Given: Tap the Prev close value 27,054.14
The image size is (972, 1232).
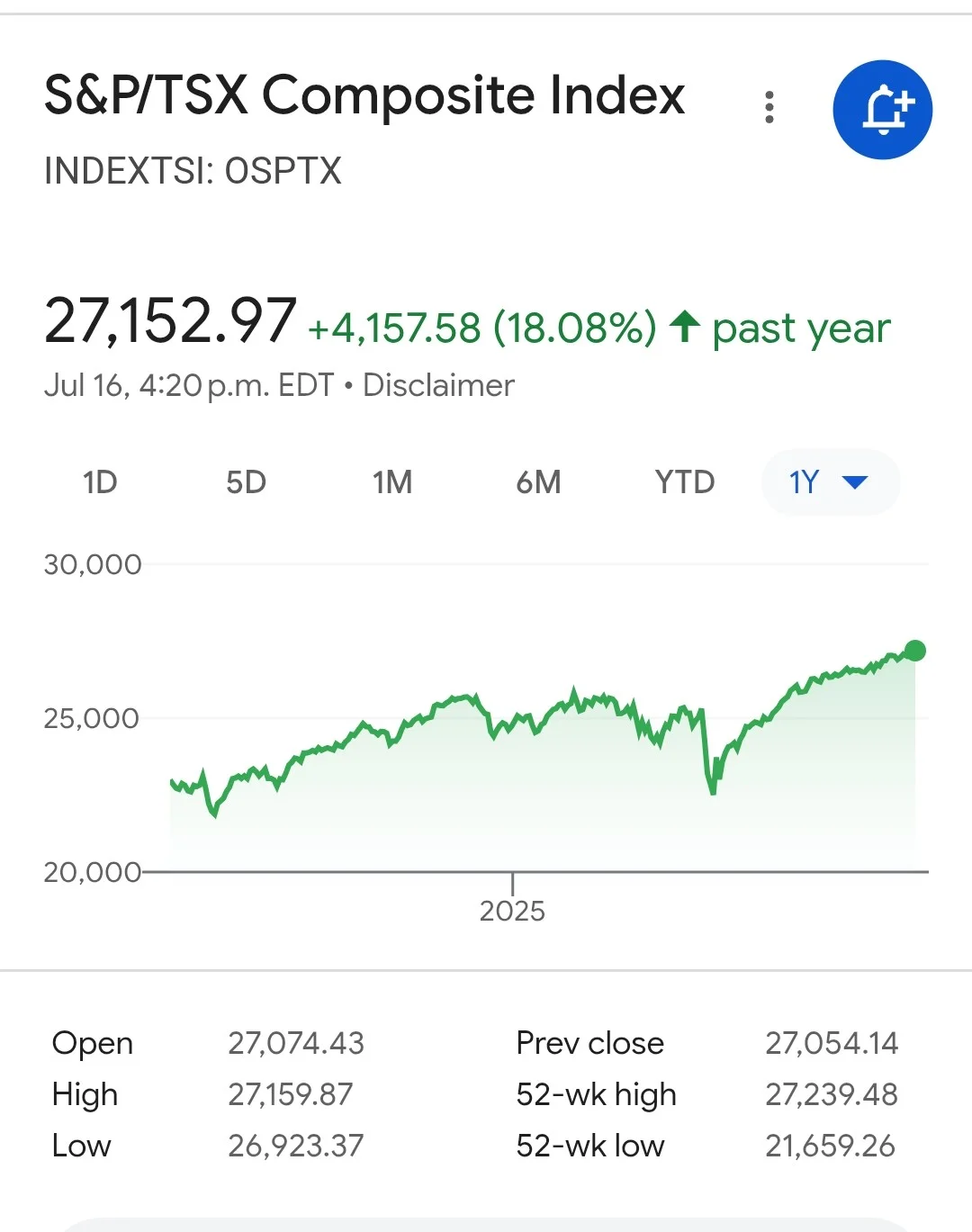Looking at the screenshot, I should coord(831,1043).
